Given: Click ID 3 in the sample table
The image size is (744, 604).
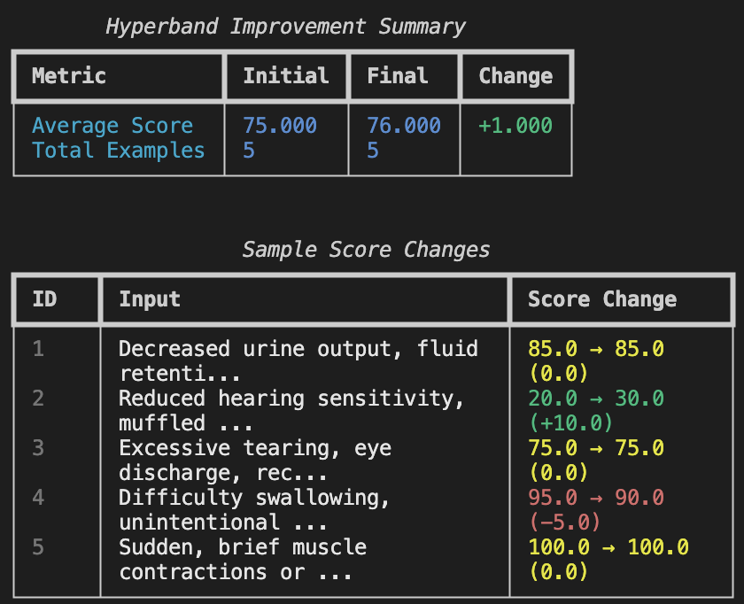Looking at the screenshot, I should pos(38,448).
